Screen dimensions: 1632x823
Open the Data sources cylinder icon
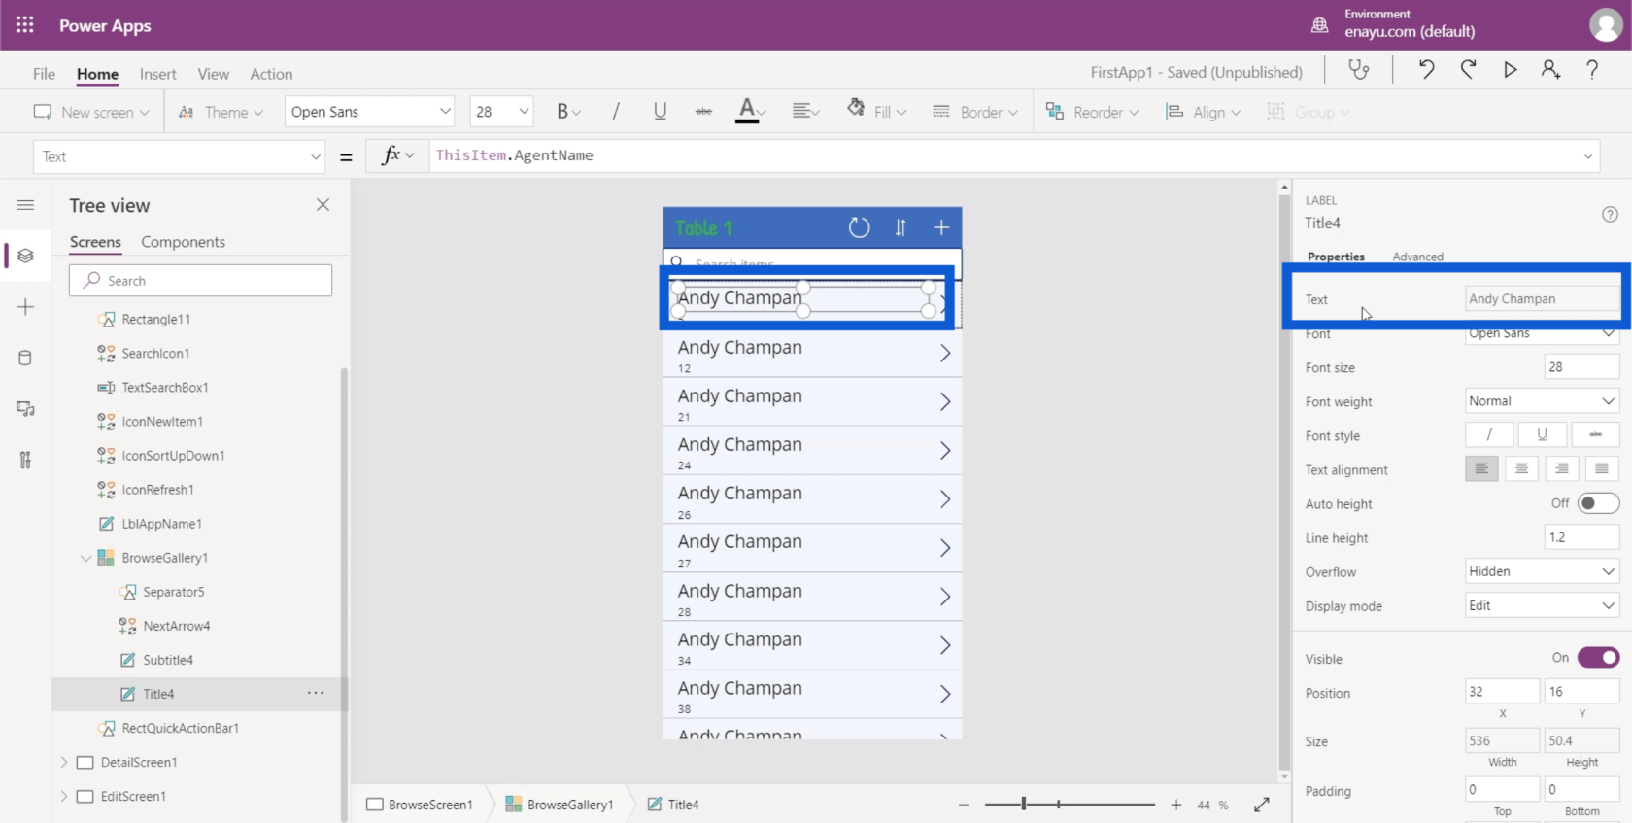(25, 358)
